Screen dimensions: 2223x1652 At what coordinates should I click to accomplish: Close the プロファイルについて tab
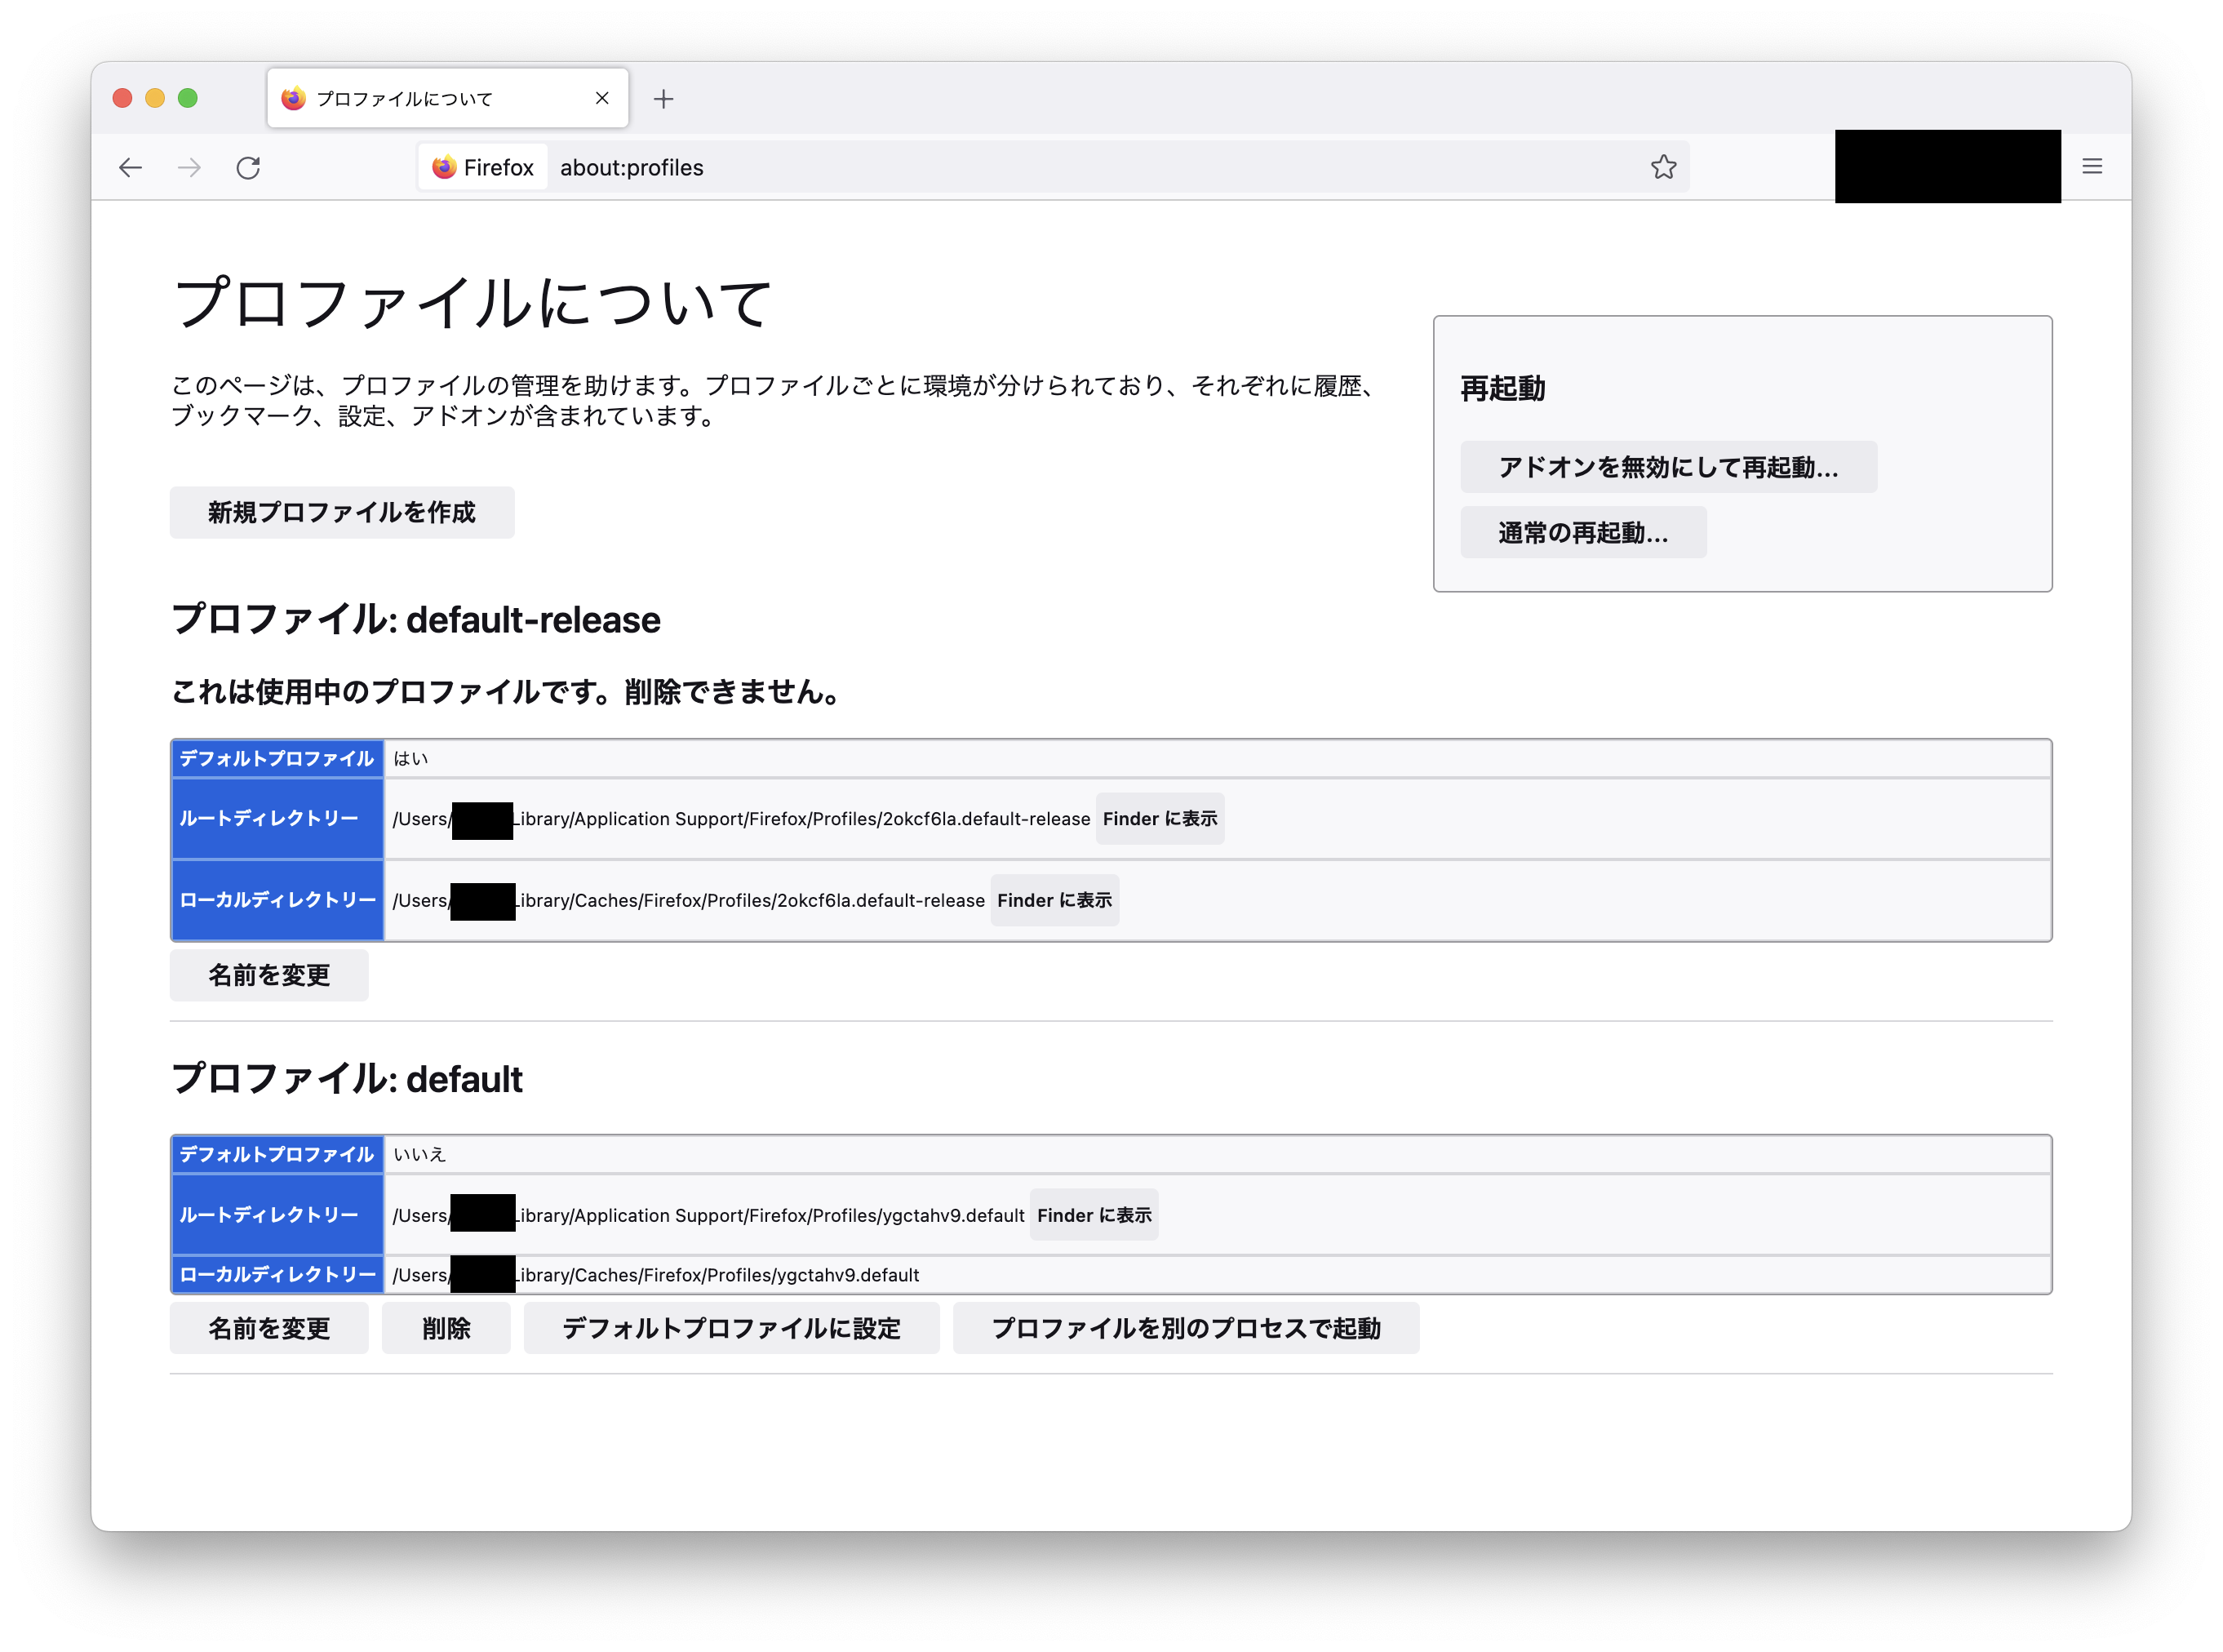pyautogui.click(x=601, y=97)
